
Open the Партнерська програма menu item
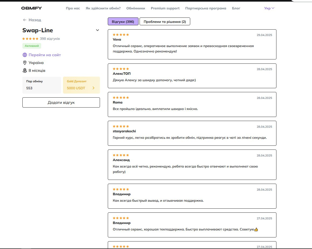point(206,8)
